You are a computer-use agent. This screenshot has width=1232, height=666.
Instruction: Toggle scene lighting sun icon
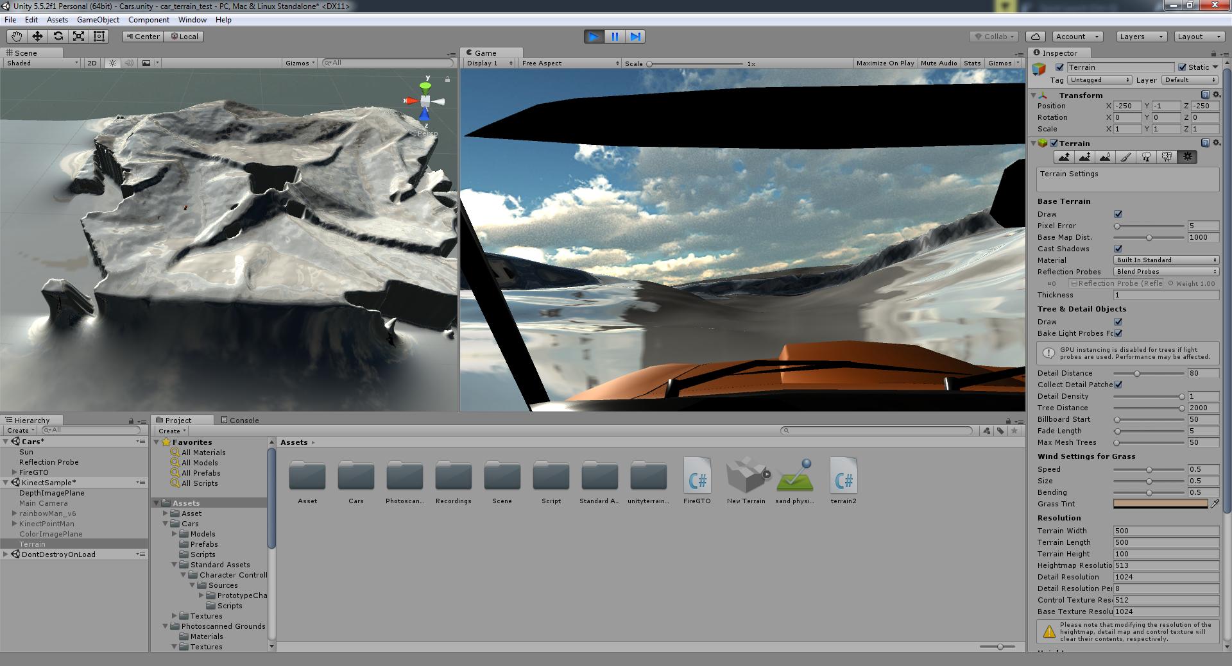coord(113,63)
